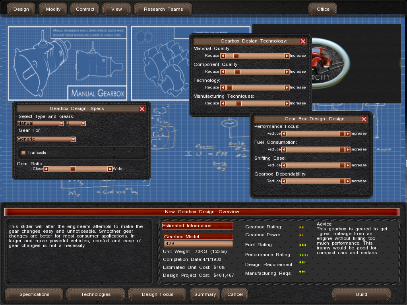407x305 pixels.
Task: Close the Gearbox Design Technology panel
Action: pos(303,41)
